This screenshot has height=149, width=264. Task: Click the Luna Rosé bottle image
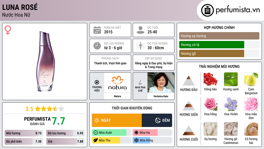pyautogui.click(x=45, y=62)
